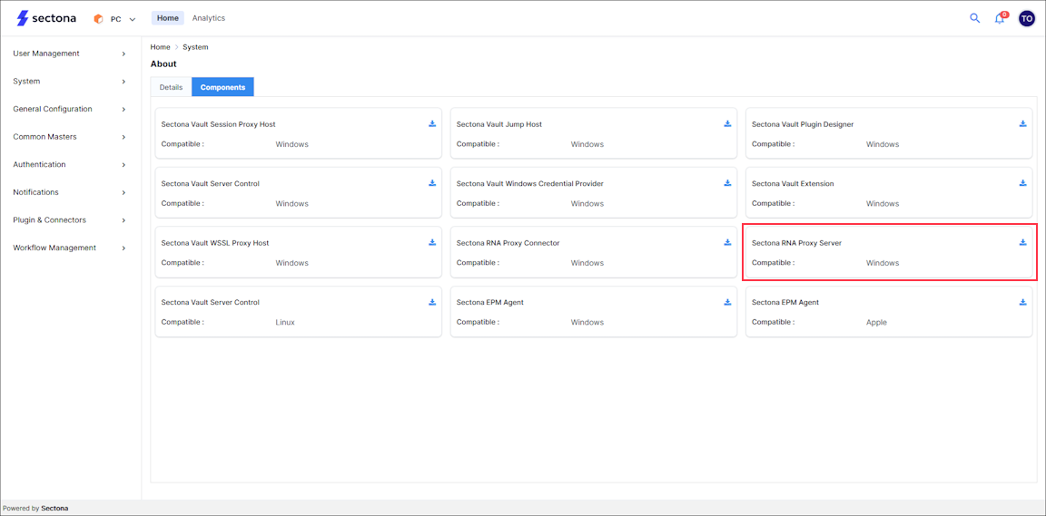Screen dimensions: 1046x516
Task: Download Sectona Vault Extension
Action: 1022,182
